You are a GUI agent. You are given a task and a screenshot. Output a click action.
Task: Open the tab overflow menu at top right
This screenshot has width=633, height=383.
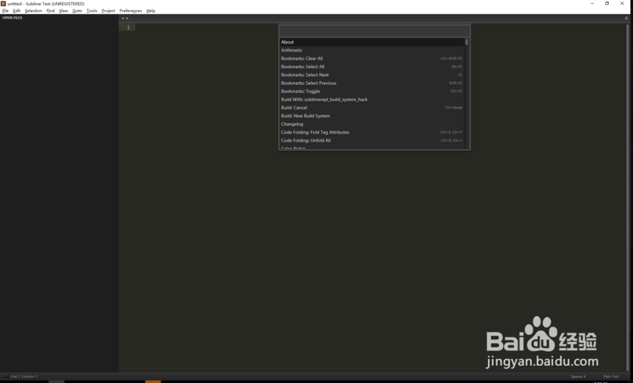point(625,18)
